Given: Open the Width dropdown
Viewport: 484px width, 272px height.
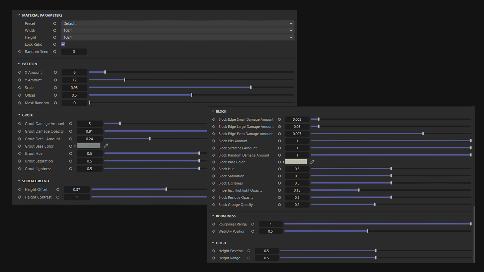Looking at the screenshot, I should 177,30.
